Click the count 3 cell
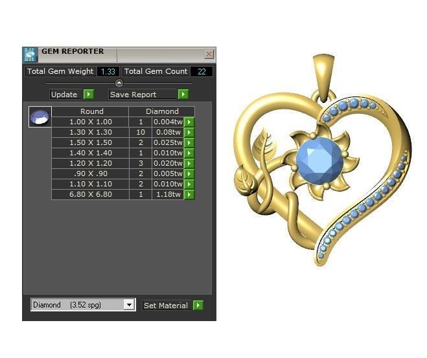427x358 pixels. (x=141, y=163)
